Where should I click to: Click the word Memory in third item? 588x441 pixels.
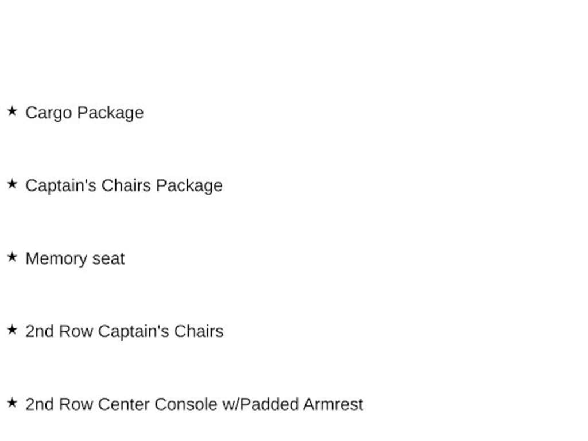coord(56,260)
